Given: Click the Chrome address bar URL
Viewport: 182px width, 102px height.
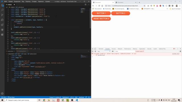Looking at the screenshot, I should (125, 6).
